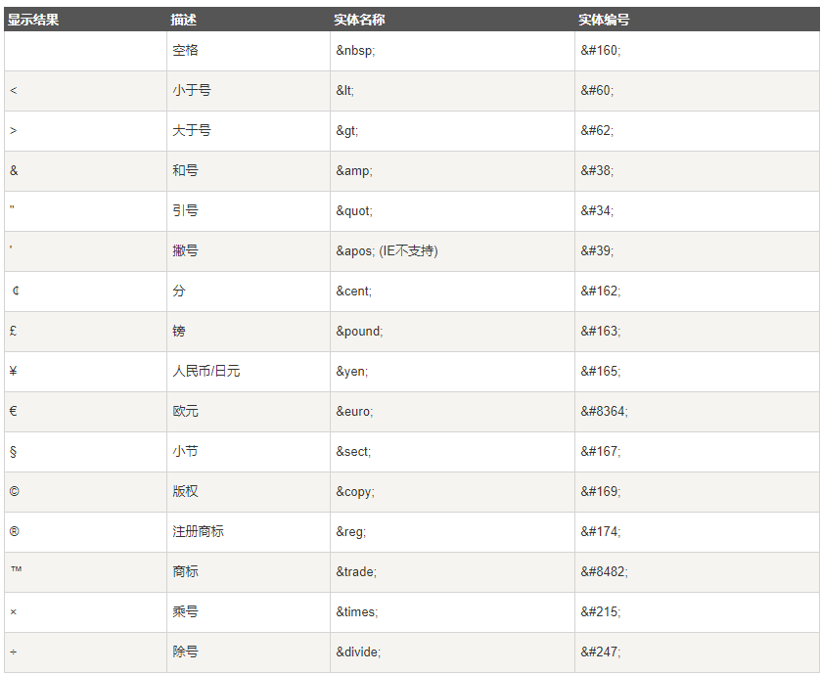Click the 显示结果 column header
Viewport: 821px width, 674px height.
pos(33,20)
